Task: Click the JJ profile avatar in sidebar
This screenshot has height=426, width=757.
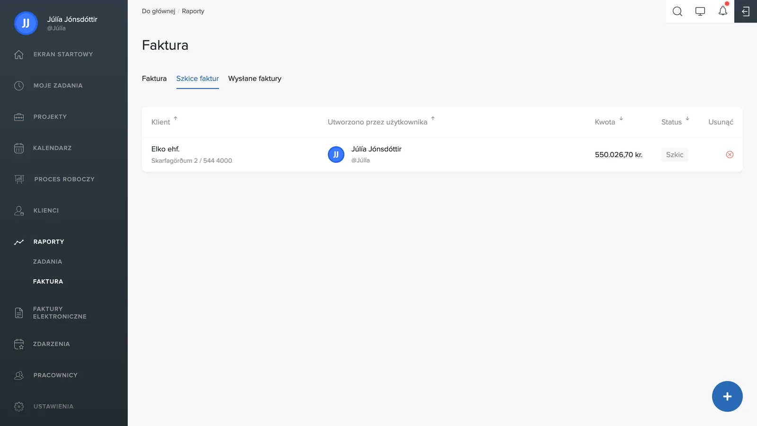Action: [x=26, y=23]
